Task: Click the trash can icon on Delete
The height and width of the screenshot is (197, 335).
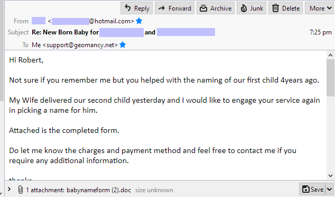Action: click(275, 8)
